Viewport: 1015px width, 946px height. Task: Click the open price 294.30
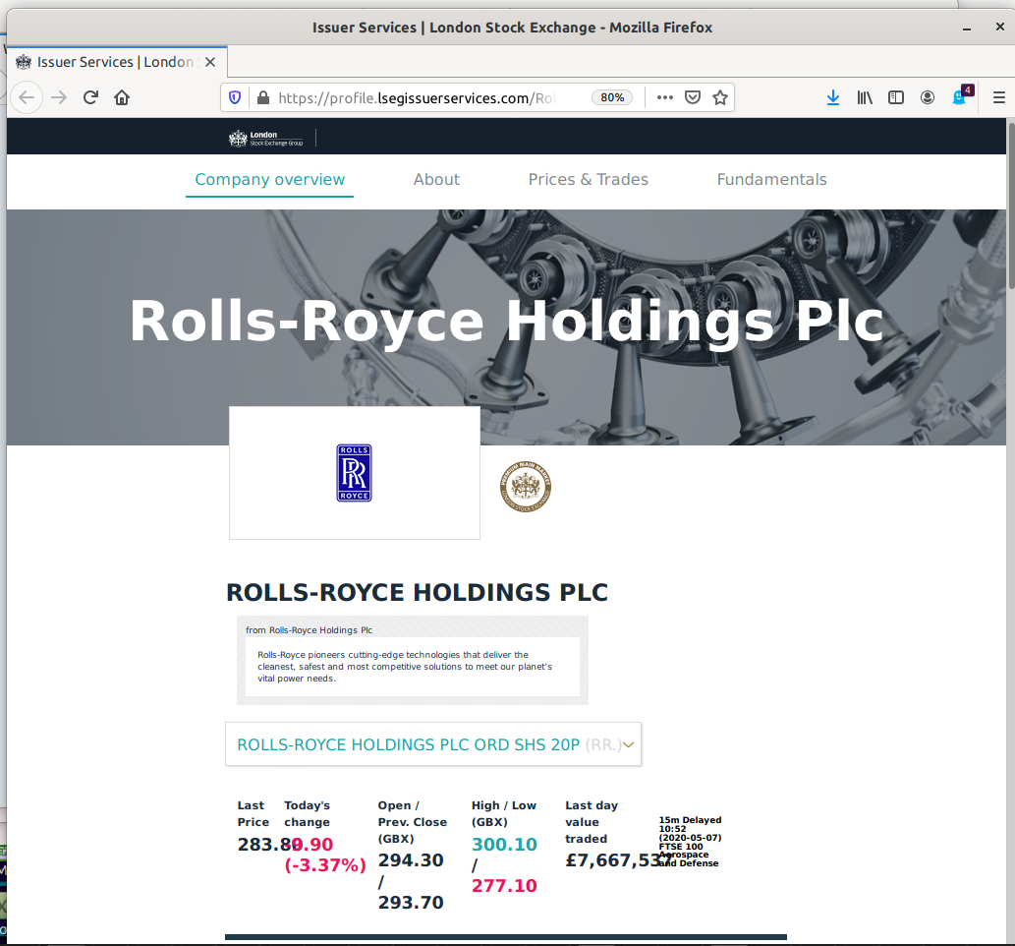tap(411, 860)
